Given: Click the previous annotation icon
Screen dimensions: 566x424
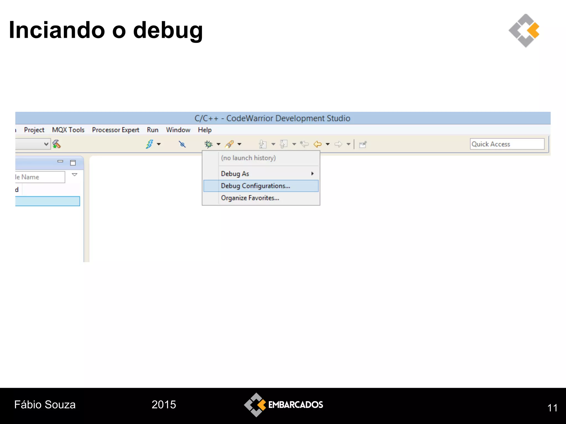Looking at the screenshot, I should tap(284, 144).
